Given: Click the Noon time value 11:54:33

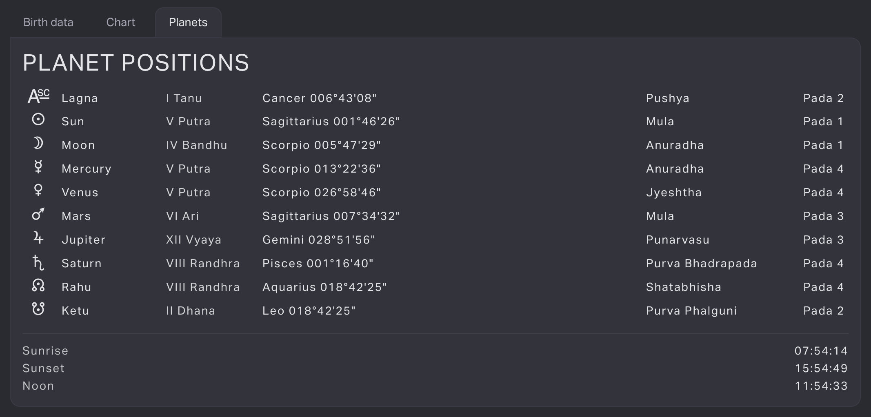Looking at the screenshot, I should [x=821, y=386].
